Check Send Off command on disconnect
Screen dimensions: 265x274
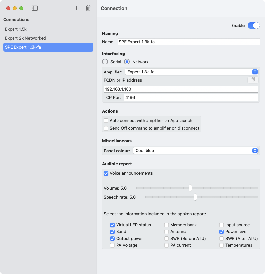point(106,128)
